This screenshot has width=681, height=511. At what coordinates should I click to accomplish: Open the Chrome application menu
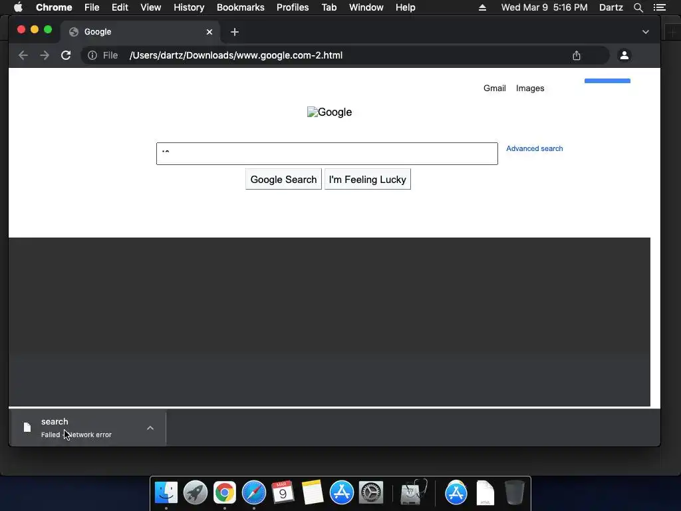(x=54, y=7)
